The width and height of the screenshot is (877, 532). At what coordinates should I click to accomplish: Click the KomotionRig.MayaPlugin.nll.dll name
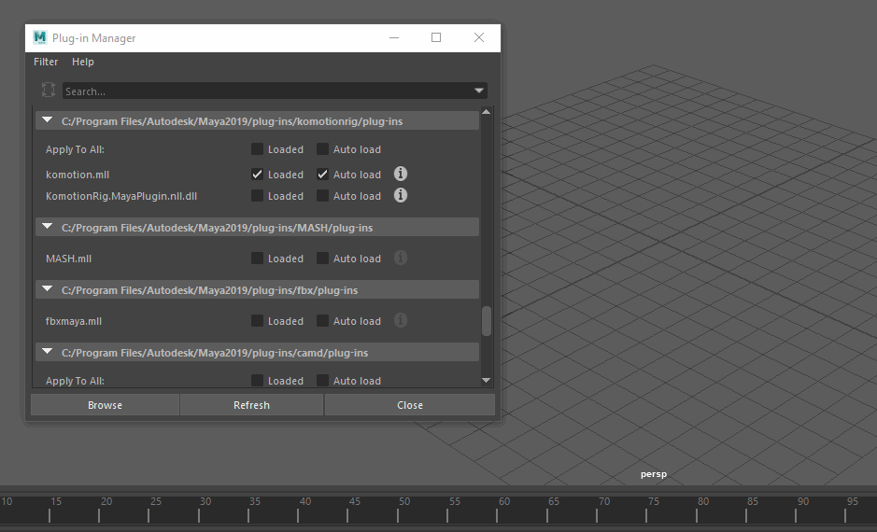pos(120,196)
